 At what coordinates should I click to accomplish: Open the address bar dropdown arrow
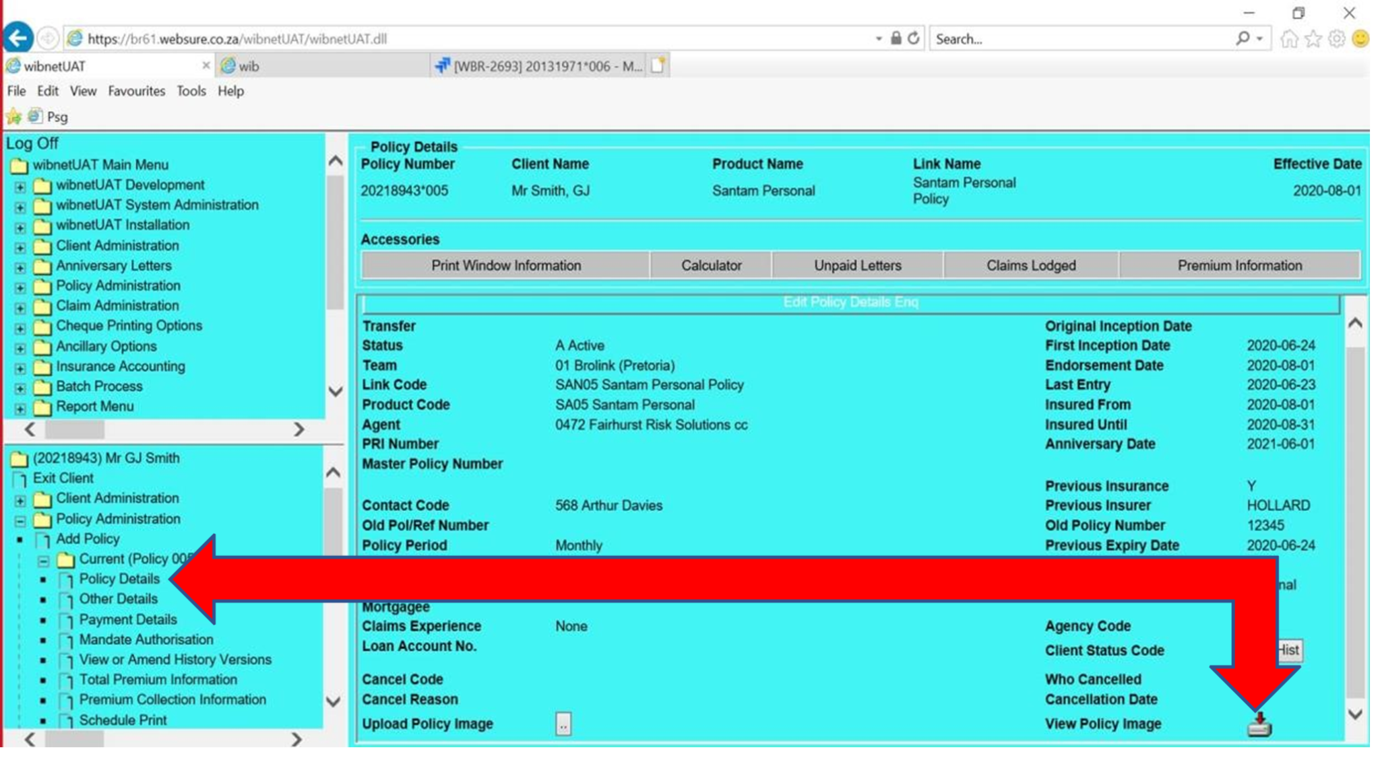point(878,39)
